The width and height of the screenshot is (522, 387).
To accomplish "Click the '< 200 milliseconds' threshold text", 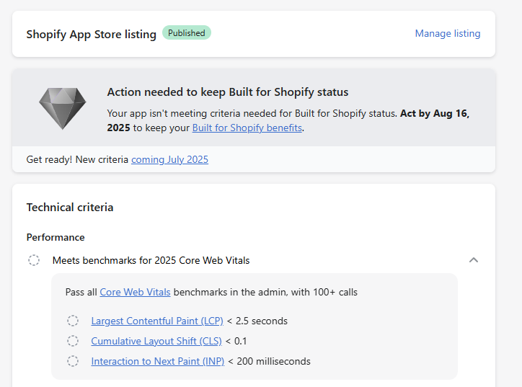I will [x=269, y=361].
